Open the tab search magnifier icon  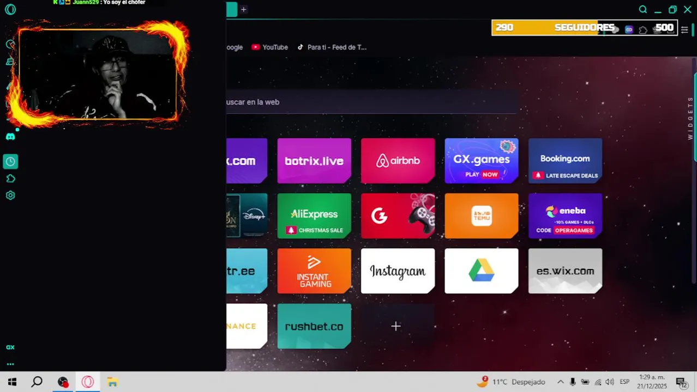(x=643, y=10)
